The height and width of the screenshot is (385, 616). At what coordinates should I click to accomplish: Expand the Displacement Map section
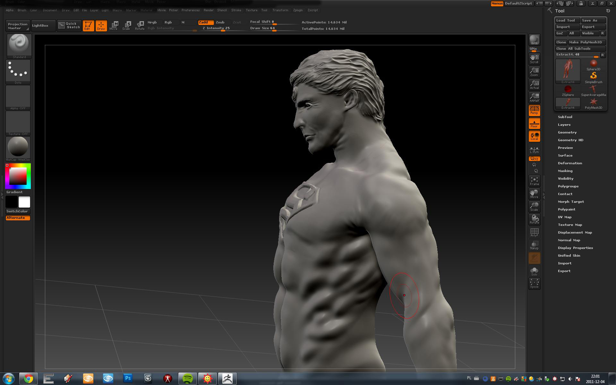click(x=575, y=233)
